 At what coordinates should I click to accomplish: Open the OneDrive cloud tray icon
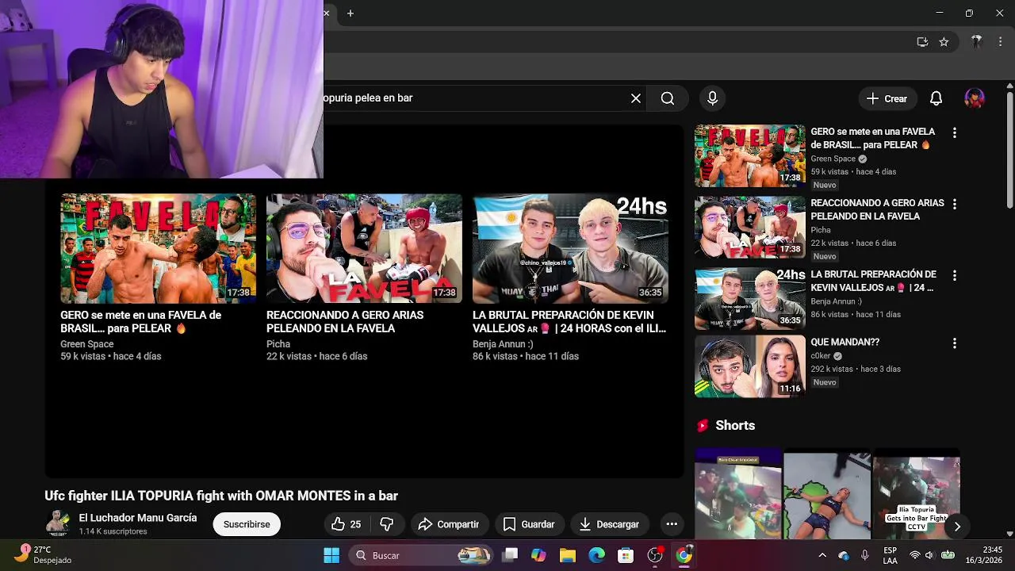[x=844, y=555]
